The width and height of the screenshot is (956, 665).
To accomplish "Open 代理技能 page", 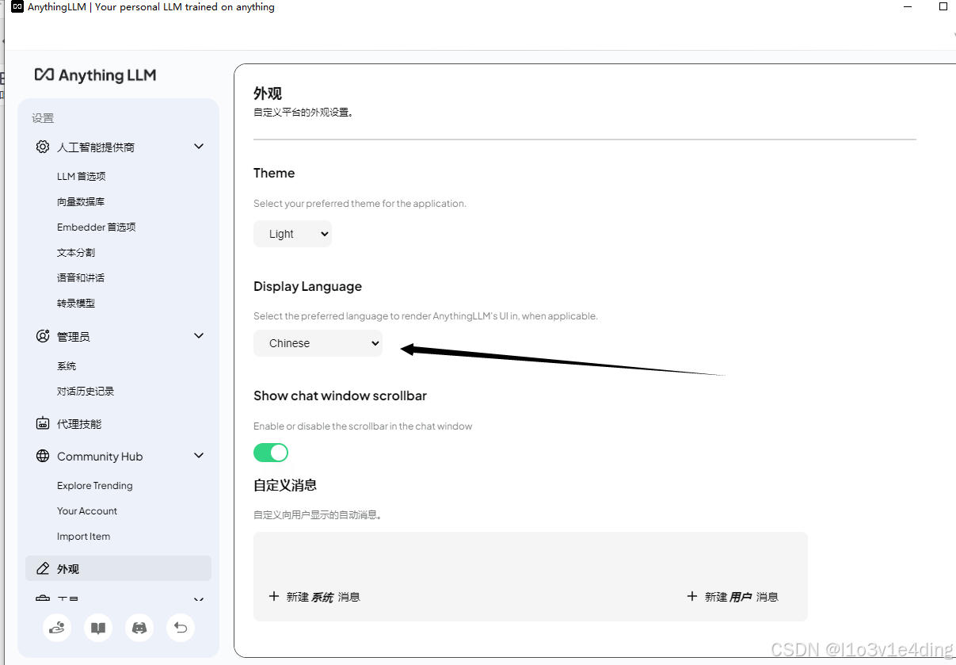I will [79, 424].
